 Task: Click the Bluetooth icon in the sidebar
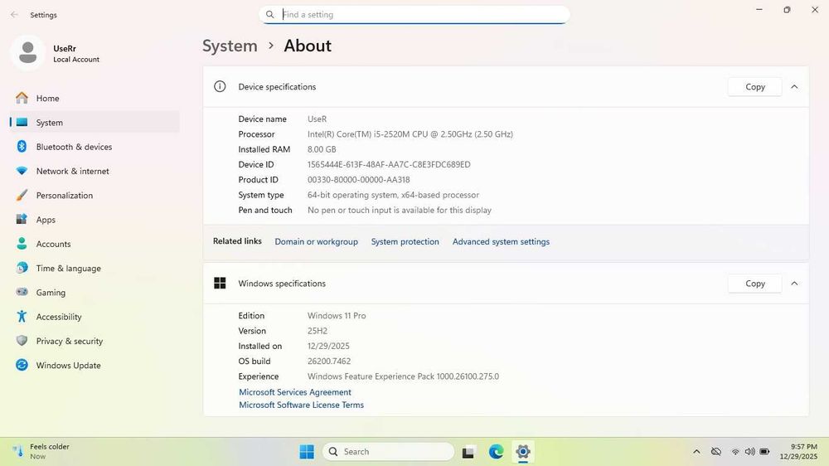[x=22, y=147]
